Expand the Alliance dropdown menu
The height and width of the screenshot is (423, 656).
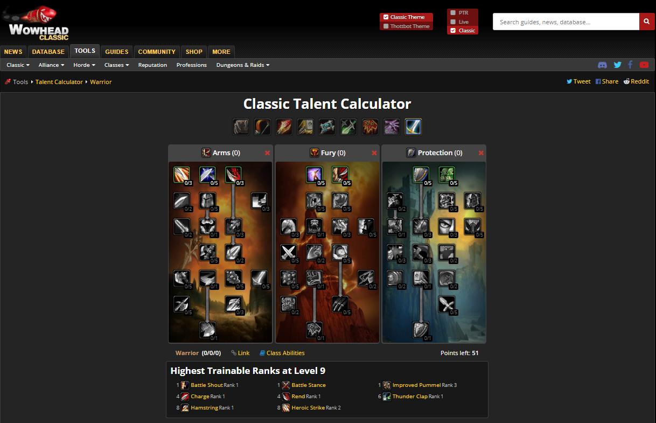(x=51, y=65)
